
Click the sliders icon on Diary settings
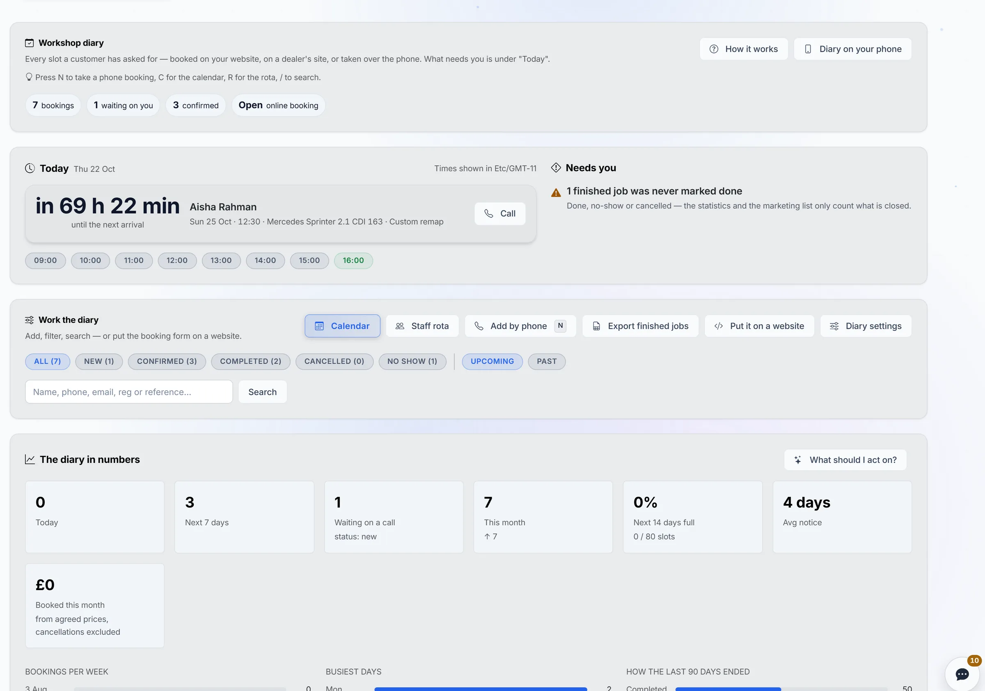(x=834, y=326)
